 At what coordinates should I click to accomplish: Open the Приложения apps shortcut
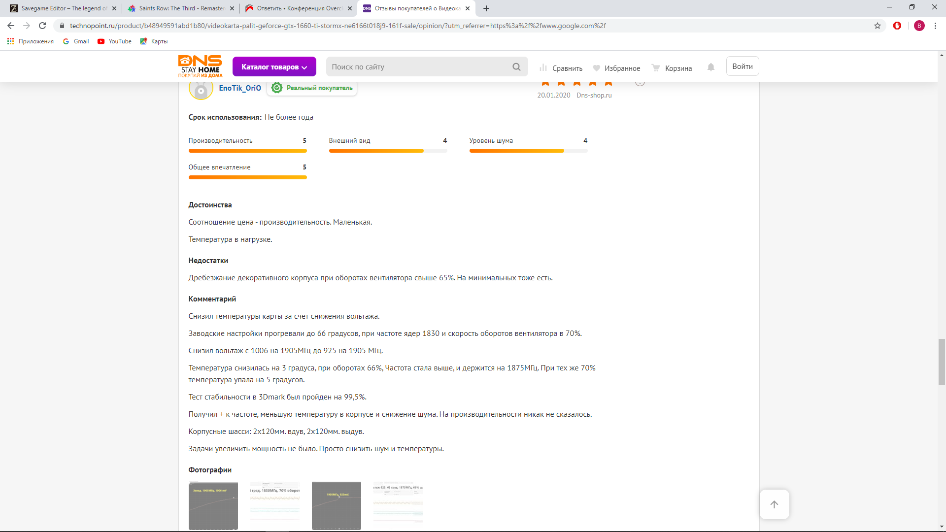[x=31, y=41]
